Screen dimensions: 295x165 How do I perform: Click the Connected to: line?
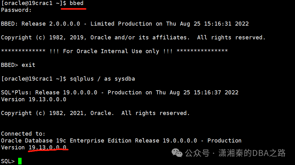[23, 134]
